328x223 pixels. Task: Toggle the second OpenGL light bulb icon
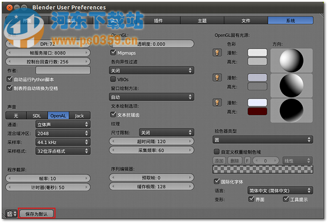[217, 77]
